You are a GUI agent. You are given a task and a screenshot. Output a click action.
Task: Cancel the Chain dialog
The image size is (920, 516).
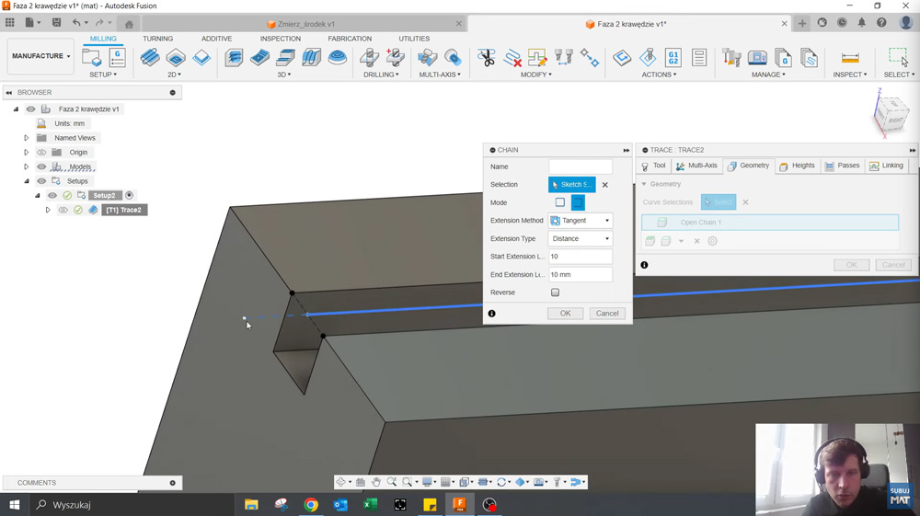point(607,314)
